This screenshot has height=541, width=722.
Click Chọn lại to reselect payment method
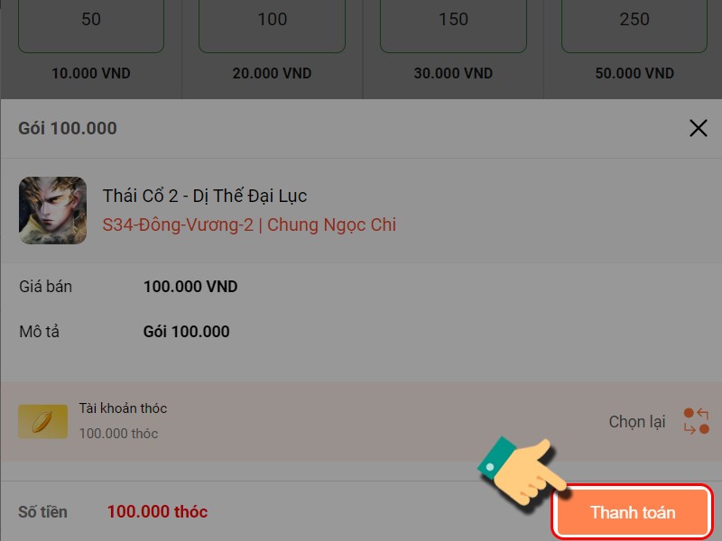click(x=636, y=422)
